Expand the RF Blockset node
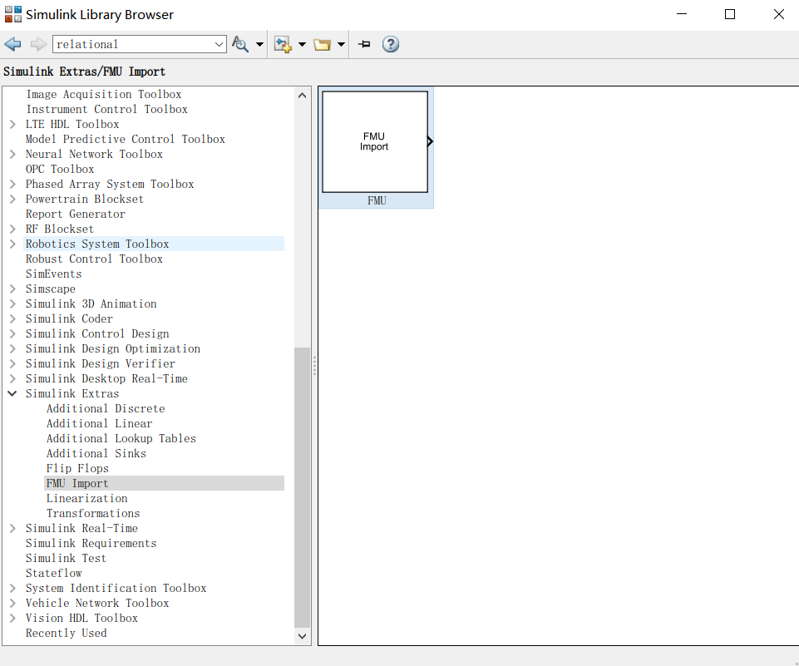Screen dimensions: 799x666 pos(12,229)
